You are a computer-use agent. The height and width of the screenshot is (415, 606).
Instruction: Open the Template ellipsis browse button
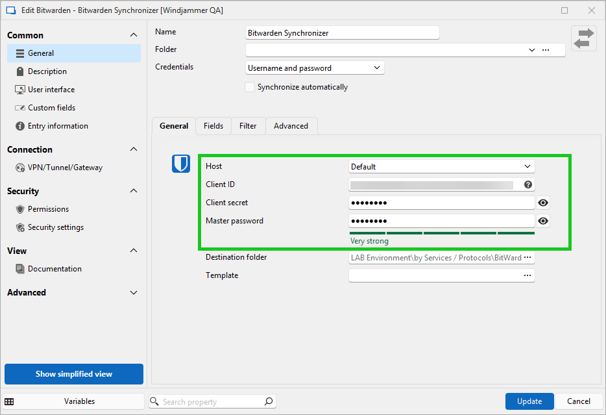point(528,276)
